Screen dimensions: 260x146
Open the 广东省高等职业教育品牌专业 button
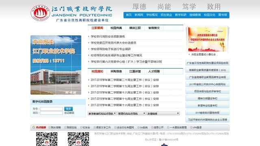pos(208,77)
